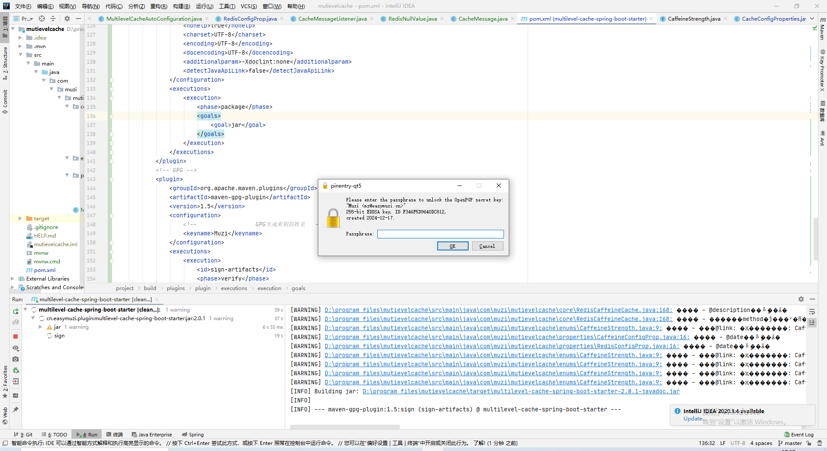
Task: Pin the Run tab with the pin icon
Action: tap(16, 410)
